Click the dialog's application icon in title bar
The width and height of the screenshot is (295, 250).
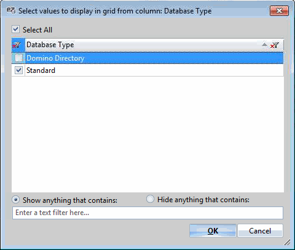pos(10,10)
